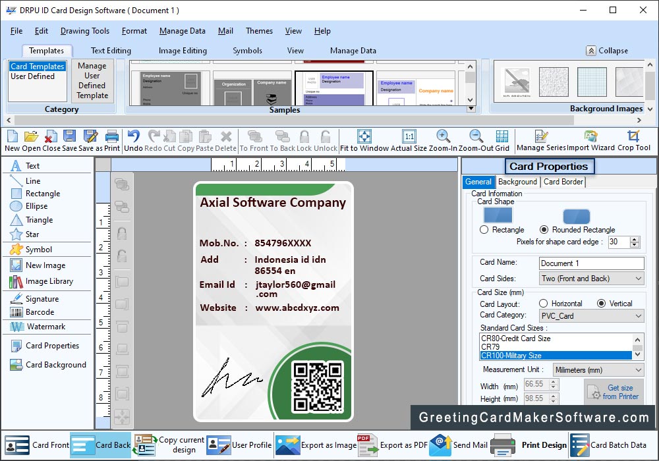Increase the card Width value

[554, 382]
